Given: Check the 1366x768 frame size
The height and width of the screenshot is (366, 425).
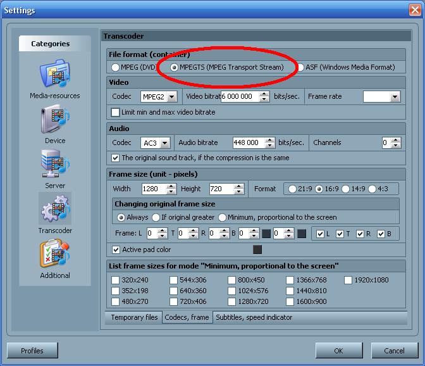Looking at the screenshot, I should [290, 280].
